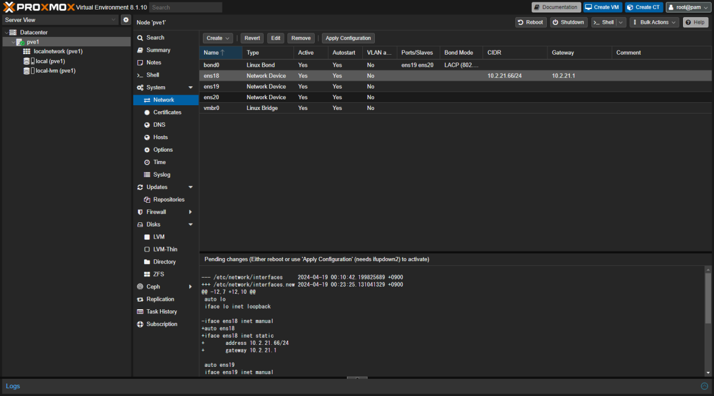Open node Options
Screen dimensions: 714x396
(165, 150)
